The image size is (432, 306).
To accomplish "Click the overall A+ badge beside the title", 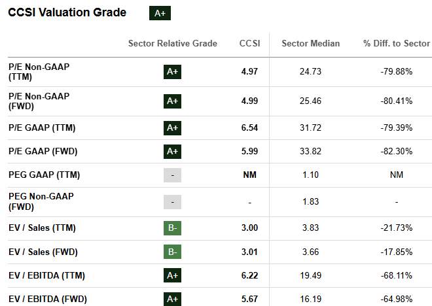I will 160,13.
